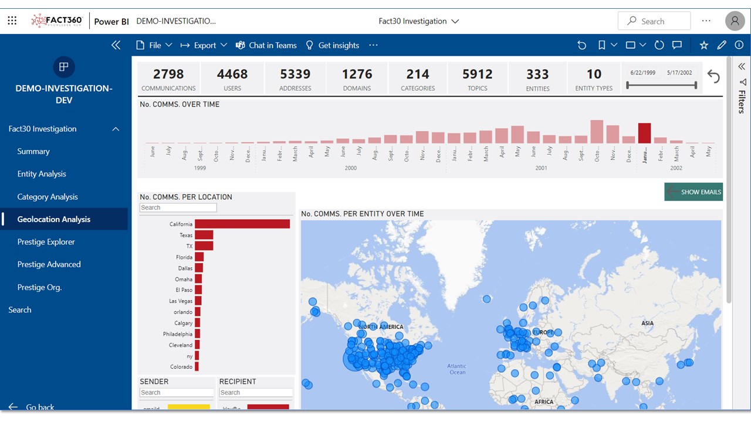Click the SHOW EMAILS button
This screenshot has height=422, width=751.
694,192
